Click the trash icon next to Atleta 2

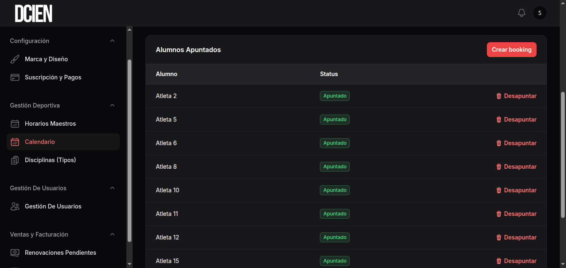(x=498, y=96)
